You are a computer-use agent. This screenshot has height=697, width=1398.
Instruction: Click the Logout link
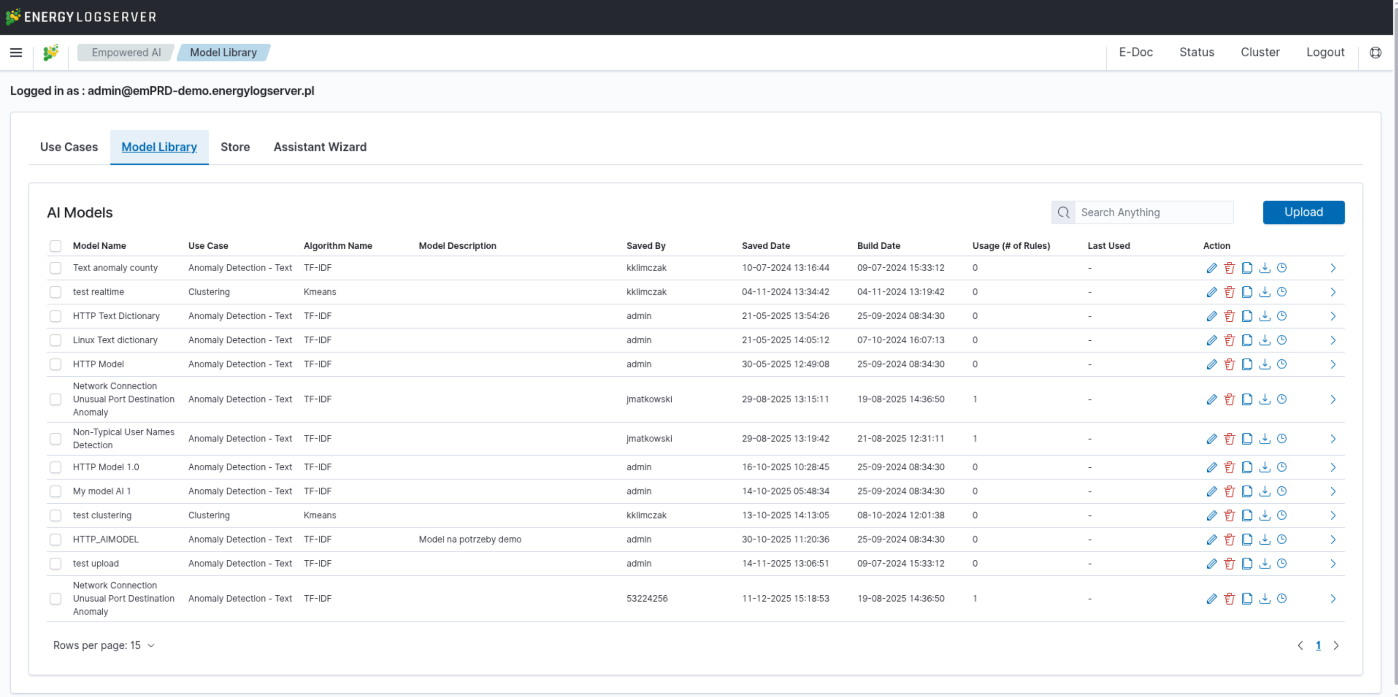(1324, 53)
